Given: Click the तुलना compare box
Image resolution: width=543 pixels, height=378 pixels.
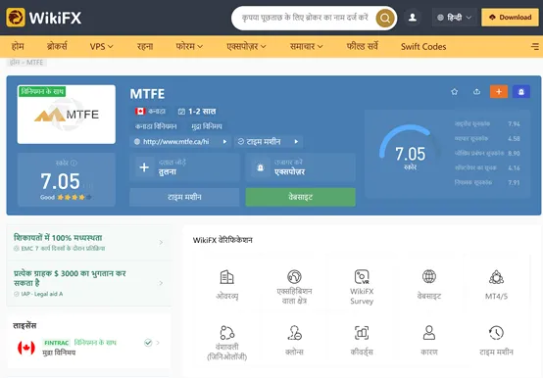Looking at the screenshot, I should 184,167.
